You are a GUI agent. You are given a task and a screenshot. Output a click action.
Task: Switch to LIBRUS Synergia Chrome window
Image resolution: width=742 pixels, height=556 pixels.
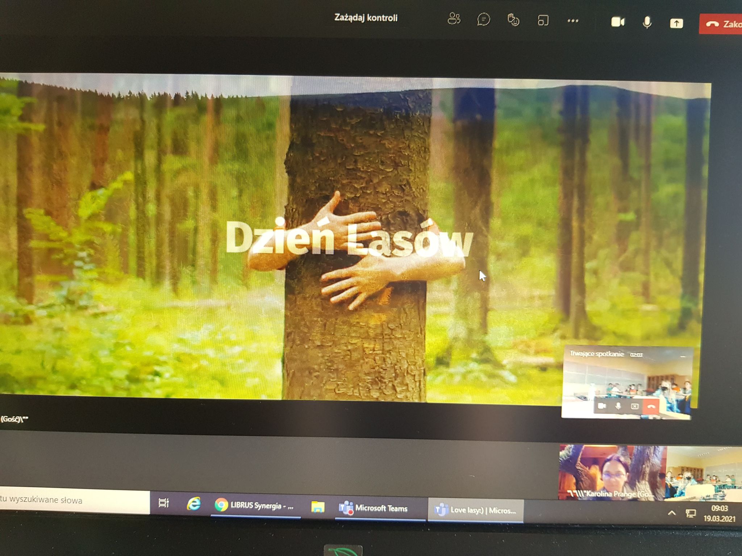255,505
